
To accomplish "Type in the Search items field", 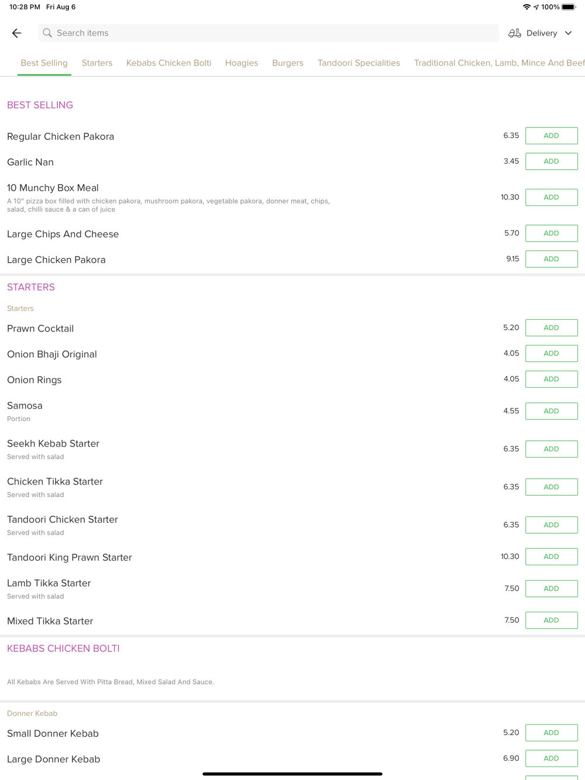I will coord(269,33).
